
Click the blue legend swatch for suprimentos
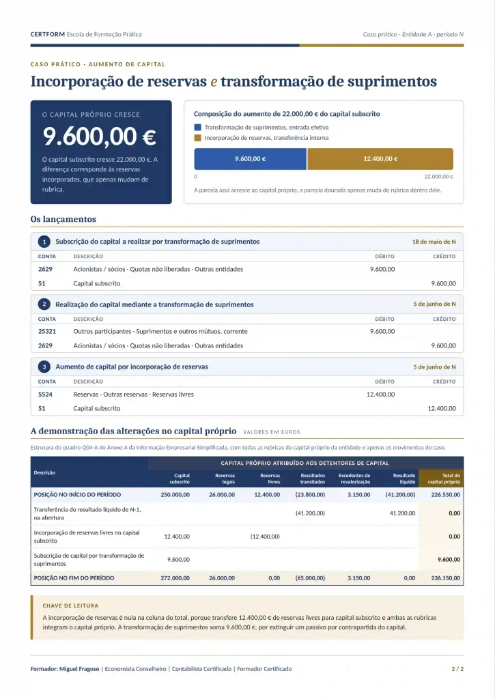tap(197, 128)
